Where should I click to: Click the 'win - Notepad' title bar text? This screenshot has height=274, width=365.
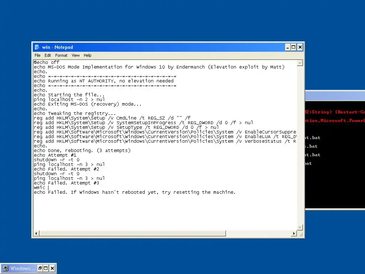click(x=57, y=47)
